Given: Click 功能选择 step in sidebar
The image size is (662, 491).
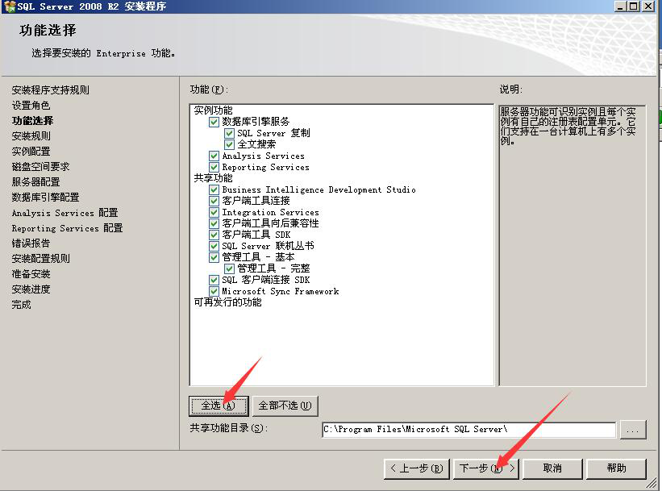Looking at the screenshot, I should 32,121.
